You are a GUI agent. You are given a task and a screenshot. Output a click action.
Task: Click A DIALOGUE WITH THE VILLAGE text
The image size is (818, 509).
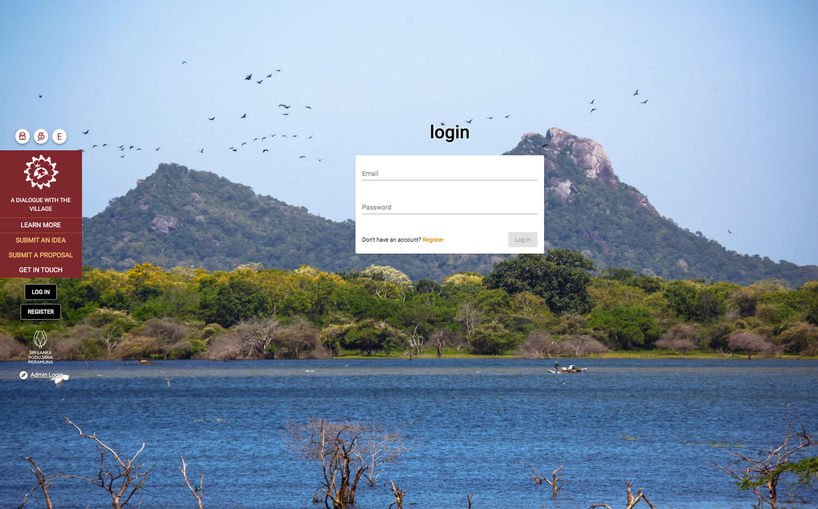(40, 204)
